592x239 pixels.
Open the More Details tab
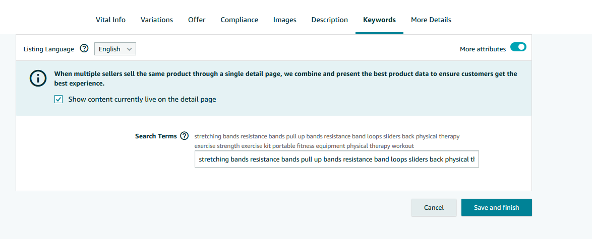click(431, 20)
